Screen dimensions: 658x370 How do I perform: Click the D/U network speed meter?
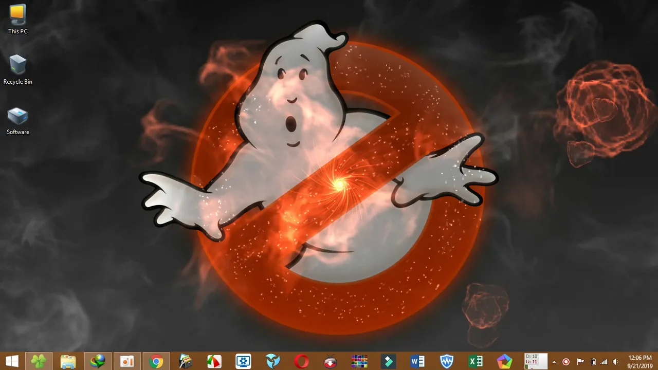tap(536, 361)
